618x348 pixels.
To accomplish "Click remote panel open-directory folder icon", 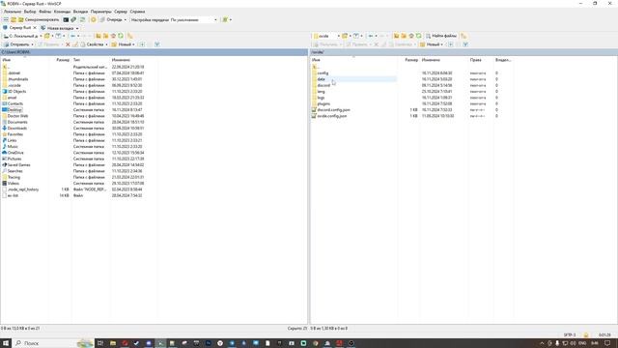I will [345, 36].
